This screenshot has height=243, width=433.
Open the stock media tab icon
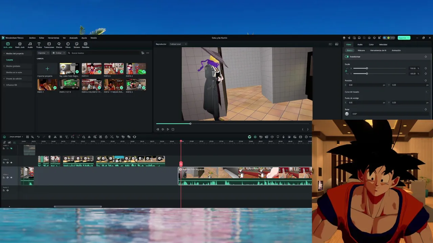point(20,44)
